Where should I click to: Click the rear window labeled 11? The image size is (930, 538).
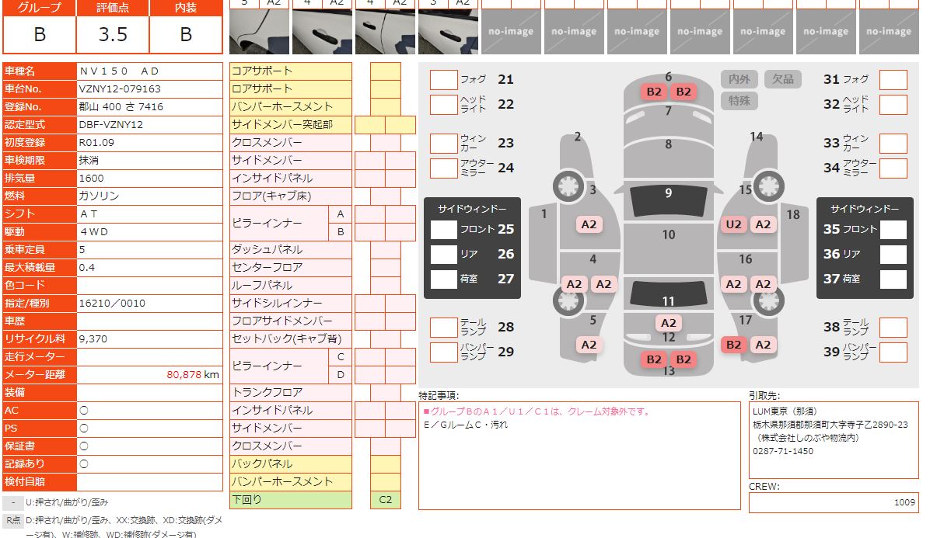click(668, 295)
